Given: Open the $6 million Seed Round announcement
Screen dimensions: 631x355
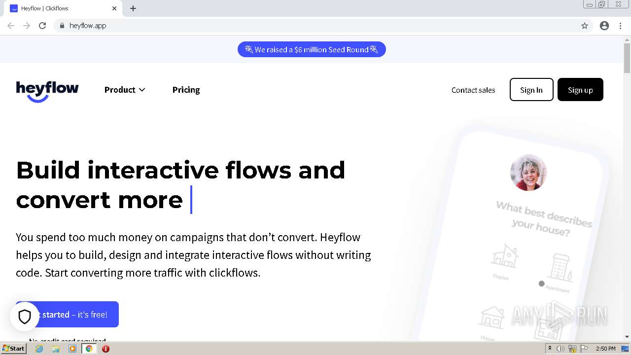Looking at the screenshot, I should coord(312,49).
